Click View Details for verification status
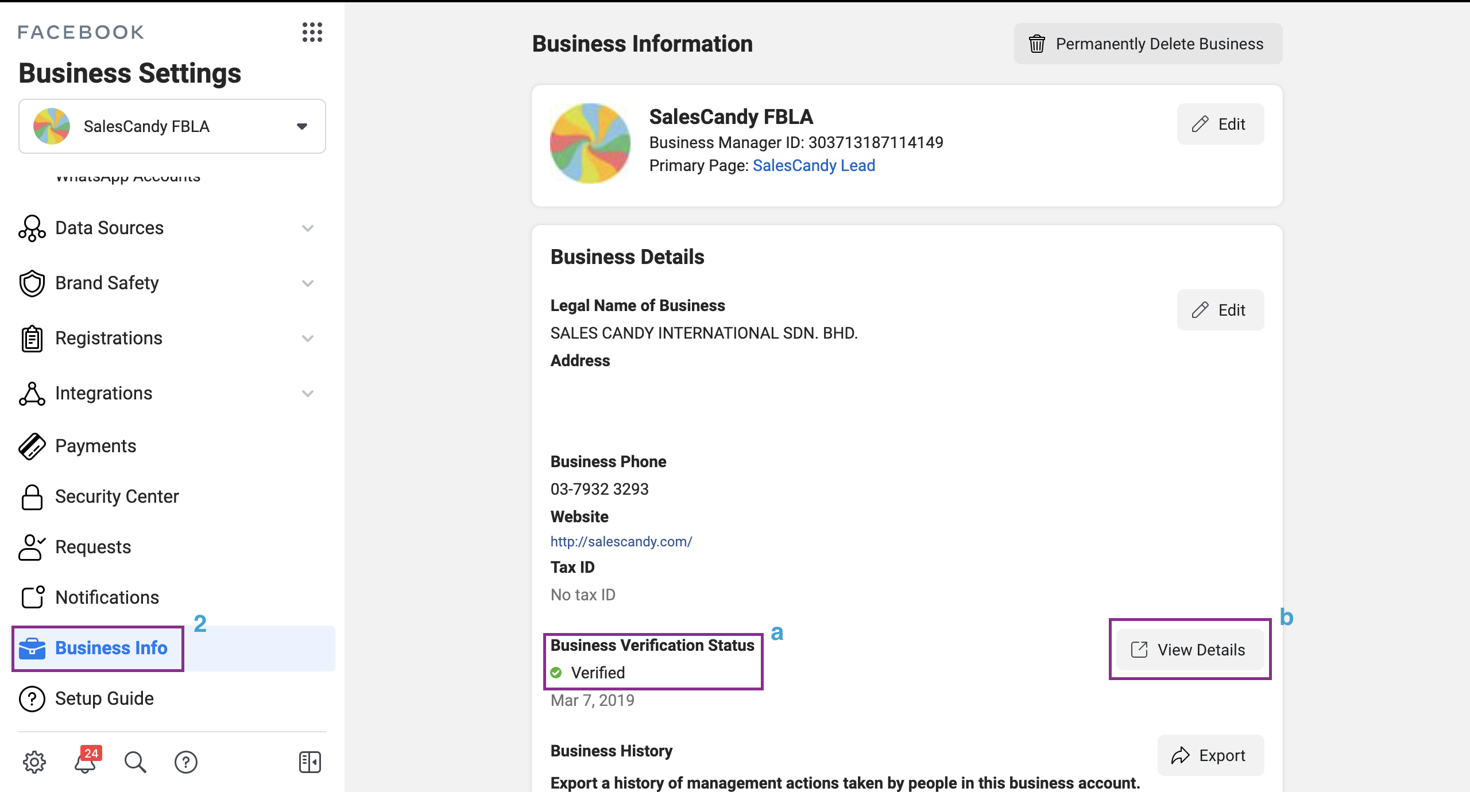 point(1190,650)
